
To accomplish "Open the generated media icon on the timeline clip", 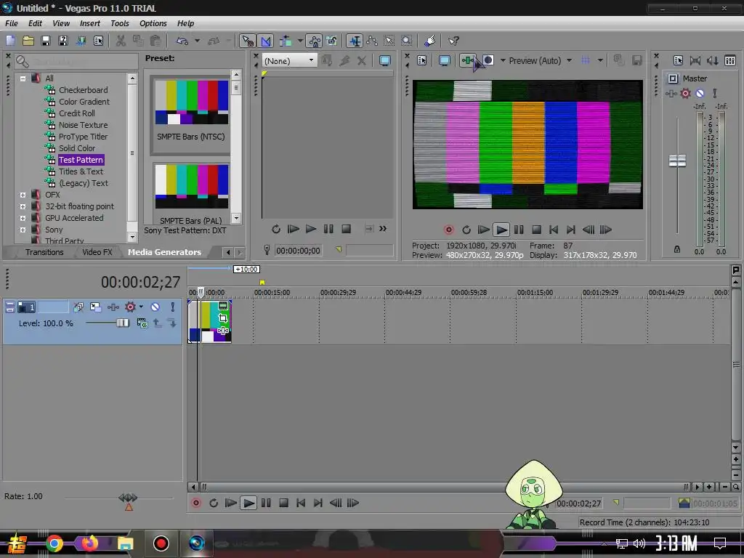I will coord(223,306).
